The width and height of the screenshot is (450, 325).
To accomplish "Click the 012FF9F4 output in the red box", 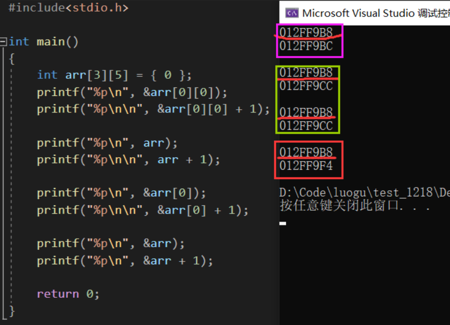I will pyautogui.click(x=306, y=166).
